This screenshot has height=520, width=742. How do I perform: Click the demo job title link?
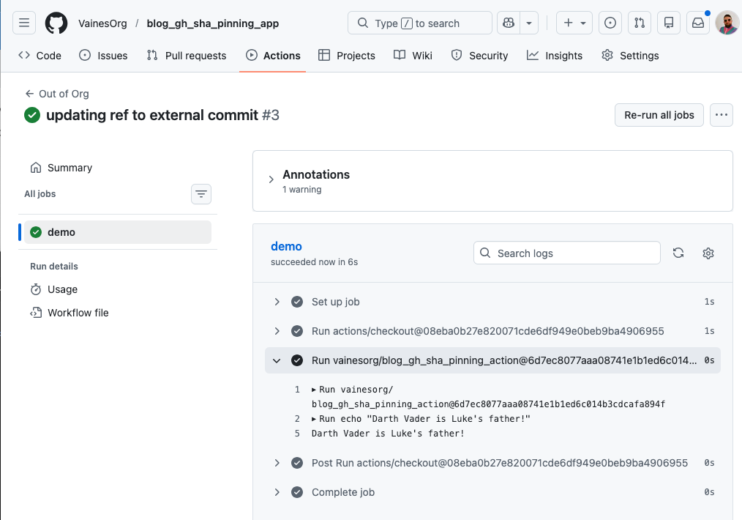click(x=286, y=246)
